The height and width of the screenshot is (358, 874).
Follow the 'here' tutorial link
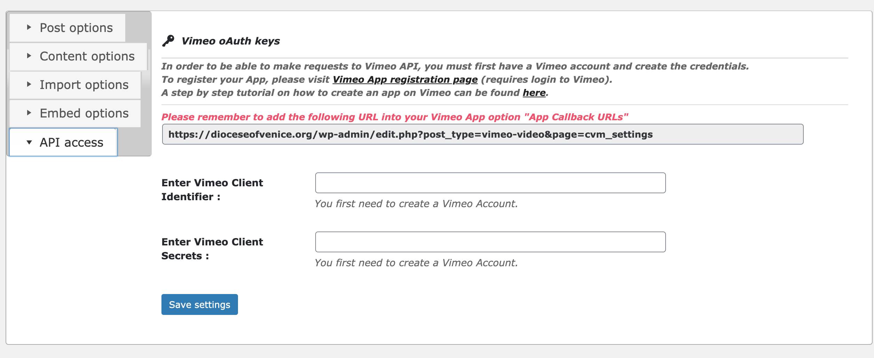(x=534, y=93)
